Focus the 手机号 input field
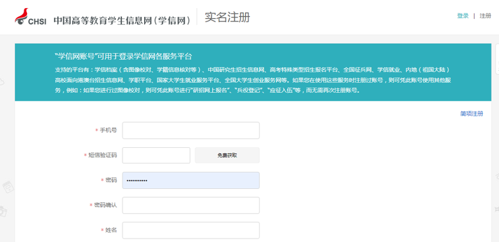Image resolution: width=499 pixels, height=242 pixels. tap(191, 130)
